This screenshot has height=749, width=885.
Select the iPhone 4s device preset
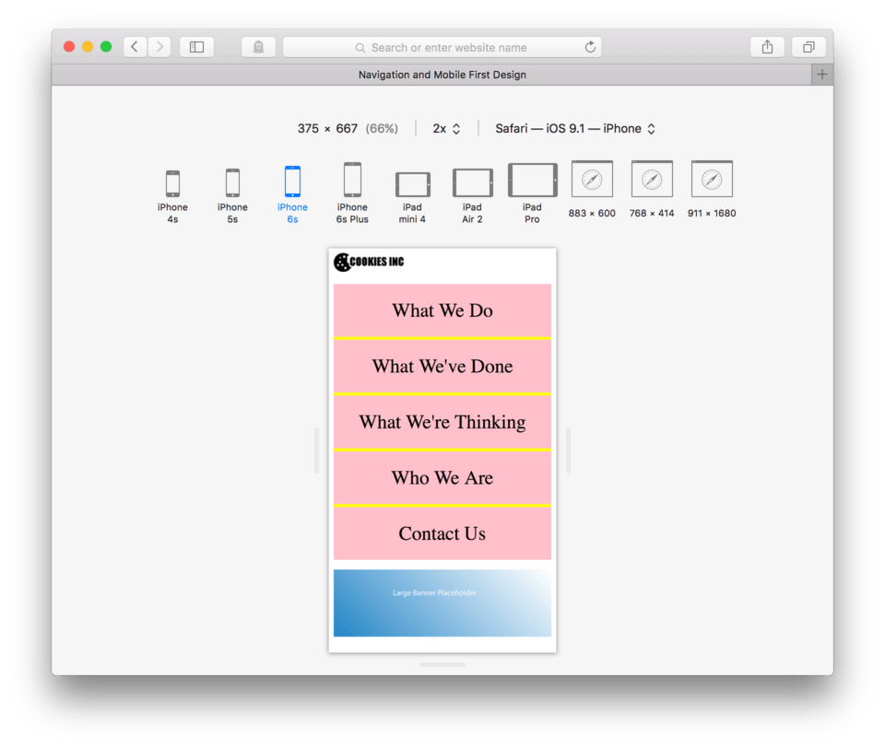tap(172, 196)
